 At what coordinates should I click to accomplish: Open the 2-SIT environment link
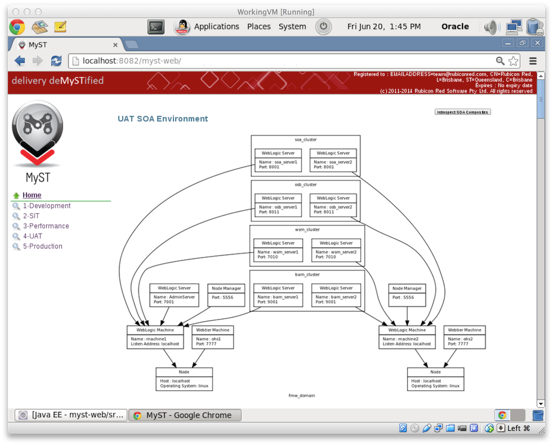point(31,216)
